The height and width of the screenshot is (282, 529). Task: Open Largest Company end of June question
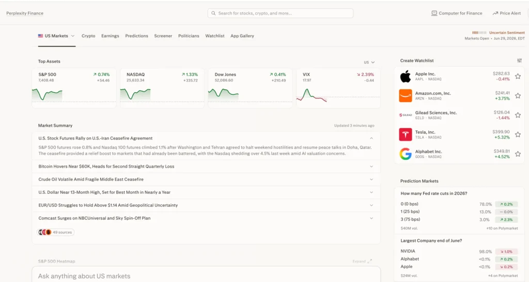[x=431, y=241]
